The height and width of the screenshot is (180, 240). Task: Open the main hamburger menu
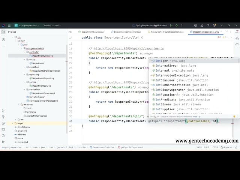click(9, 25)
